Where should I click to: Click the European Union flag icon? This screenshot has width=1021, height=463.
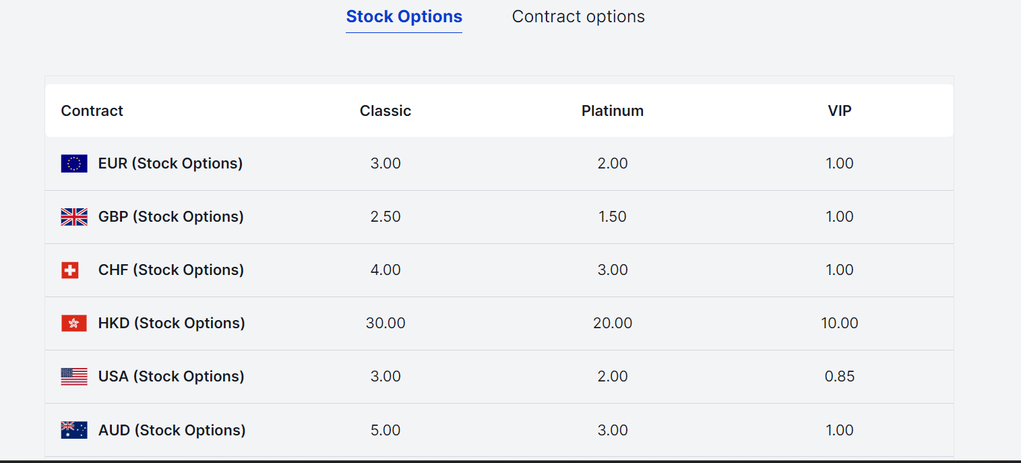[x=74, y=164]
